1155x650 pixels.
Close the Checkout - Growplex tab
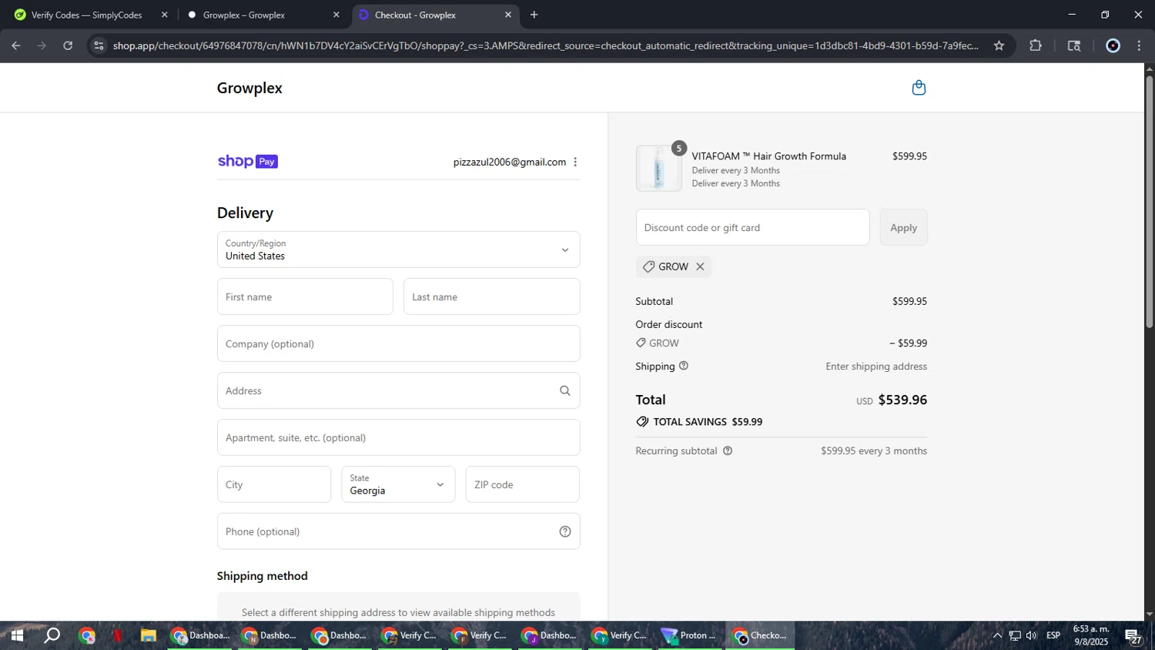point(508,15)
